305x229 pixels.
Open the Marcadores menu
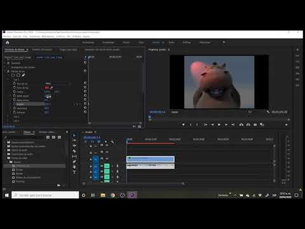pos(48,36)
